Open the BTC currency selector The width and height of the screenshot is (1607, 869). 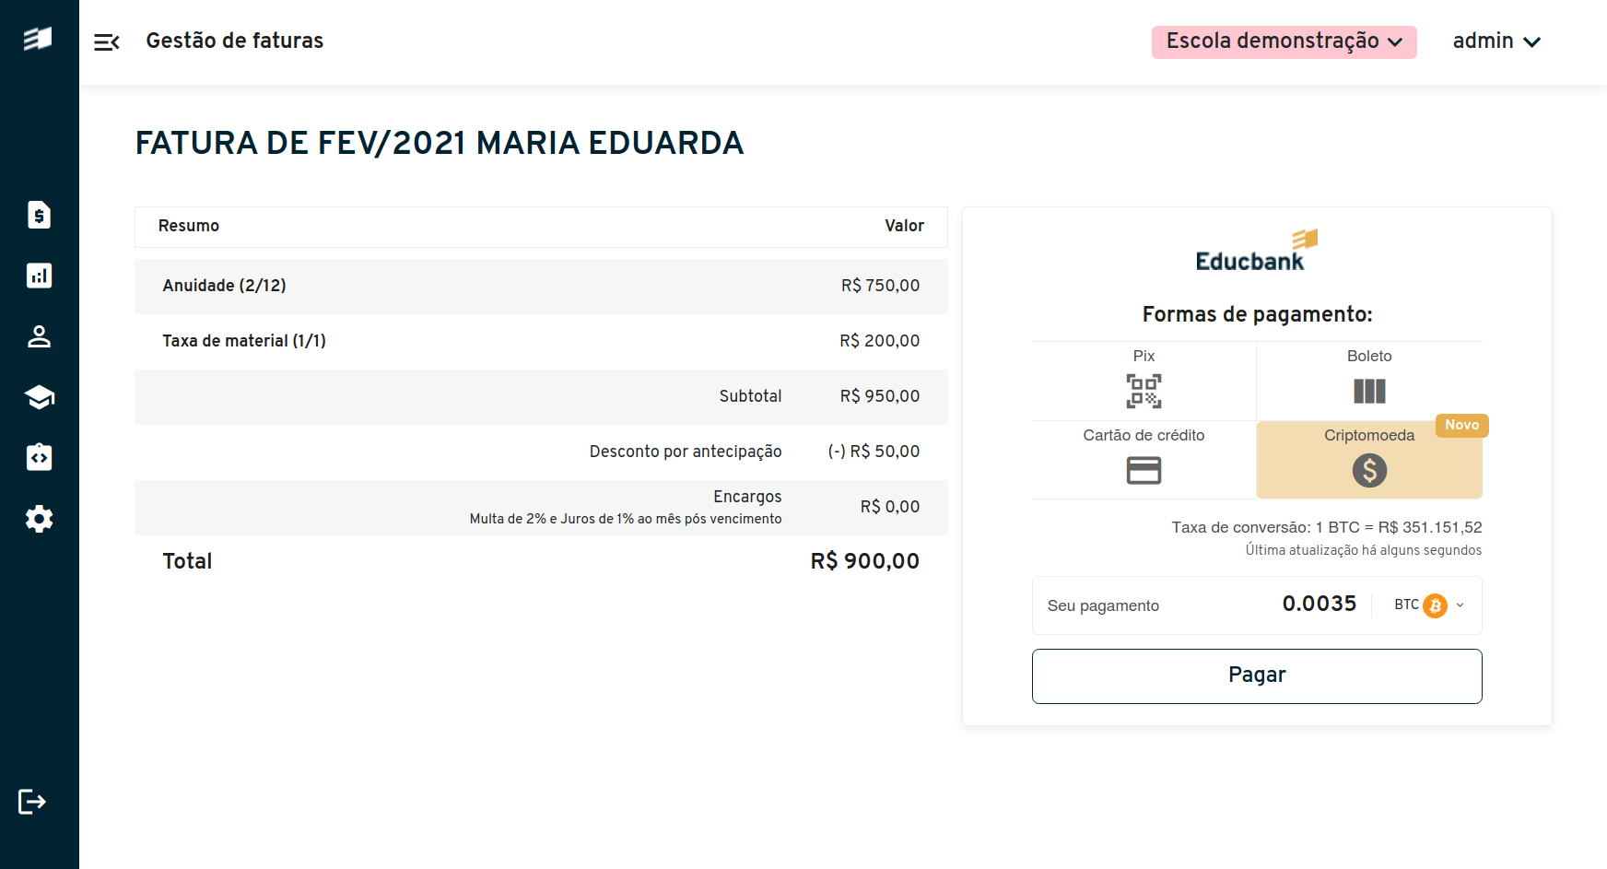tap(1429, 605)
